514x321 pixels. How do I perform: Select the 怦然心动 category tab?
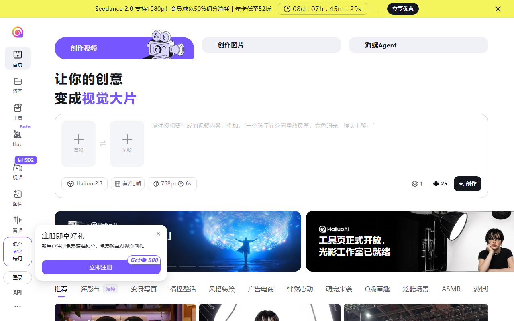pos(300,289)
